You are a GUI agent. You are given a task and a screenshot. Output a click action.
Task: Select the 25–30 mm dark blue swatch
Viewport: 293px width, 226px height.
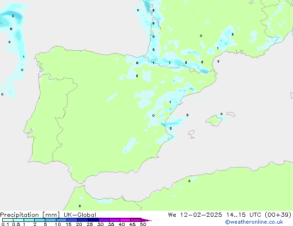[93, 220]
